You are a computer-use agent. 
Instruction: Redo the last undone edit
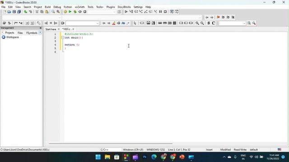[x=30, y=12]
